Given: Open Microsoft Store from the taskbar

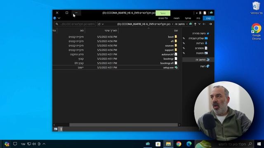Looking at the screenshot, I should pos(158,144).
